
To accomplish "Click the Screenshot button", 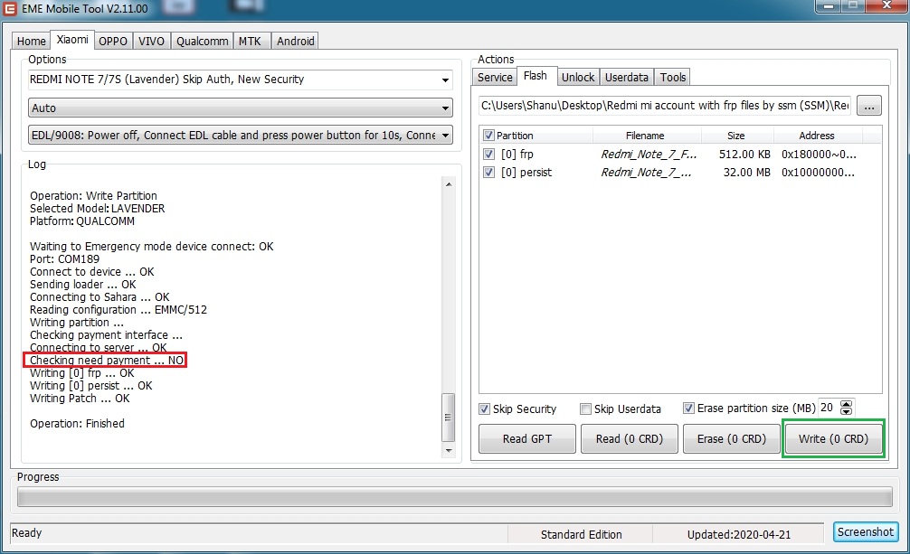I will point(866,532).
